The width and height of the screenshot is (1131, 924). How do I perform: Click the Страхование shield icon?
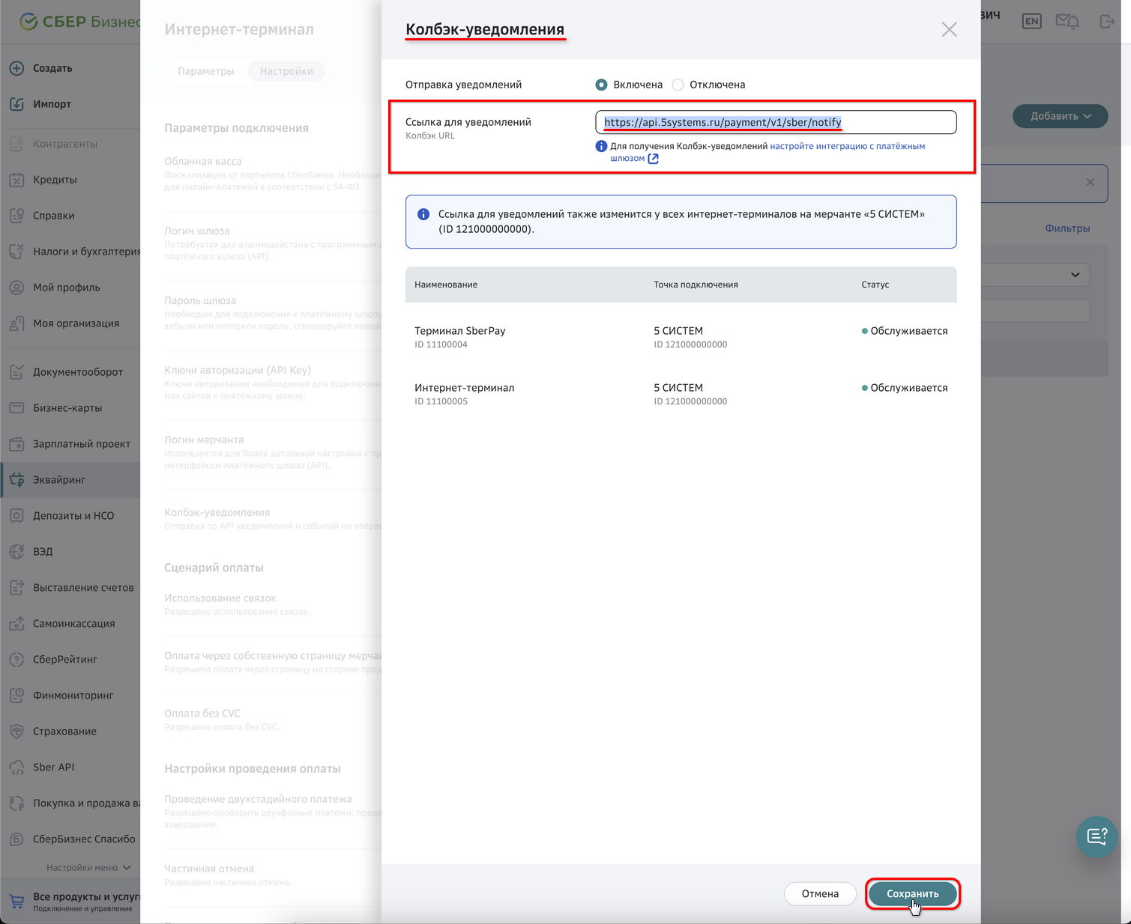(x=16, y=732)
